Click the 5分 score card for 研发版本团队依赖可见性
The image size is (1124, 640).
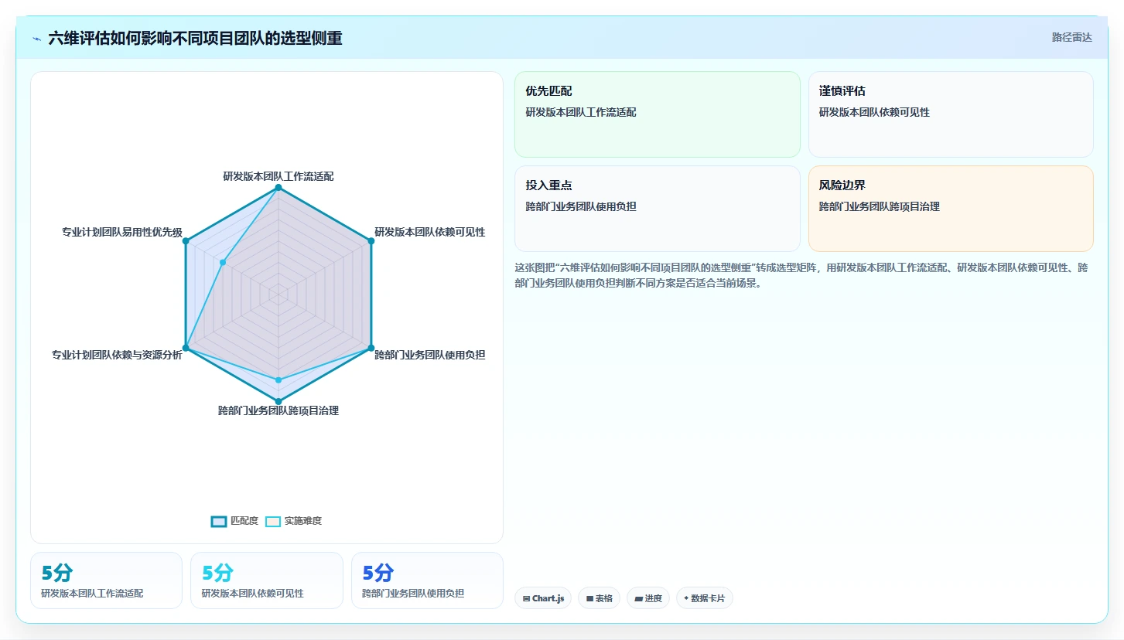(267, 580)
